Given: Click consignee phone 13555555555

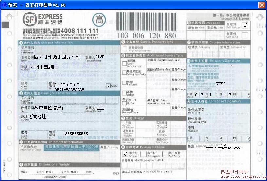Looking at the screenshot, I should (x=76, y=134).
